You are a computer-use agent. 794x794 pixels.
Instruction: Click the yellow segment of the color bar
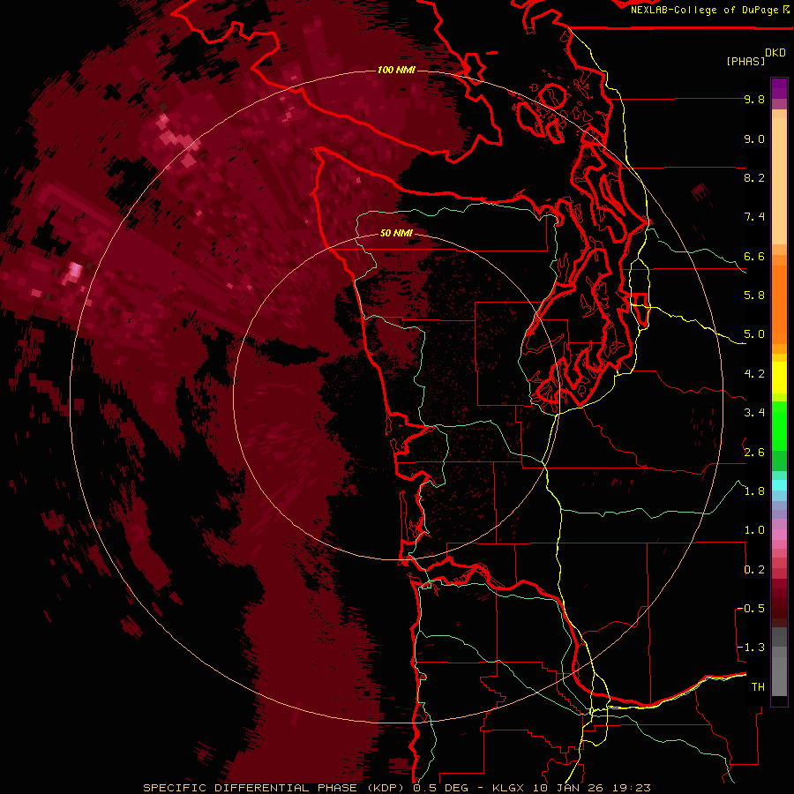click(x=779, y=378)
